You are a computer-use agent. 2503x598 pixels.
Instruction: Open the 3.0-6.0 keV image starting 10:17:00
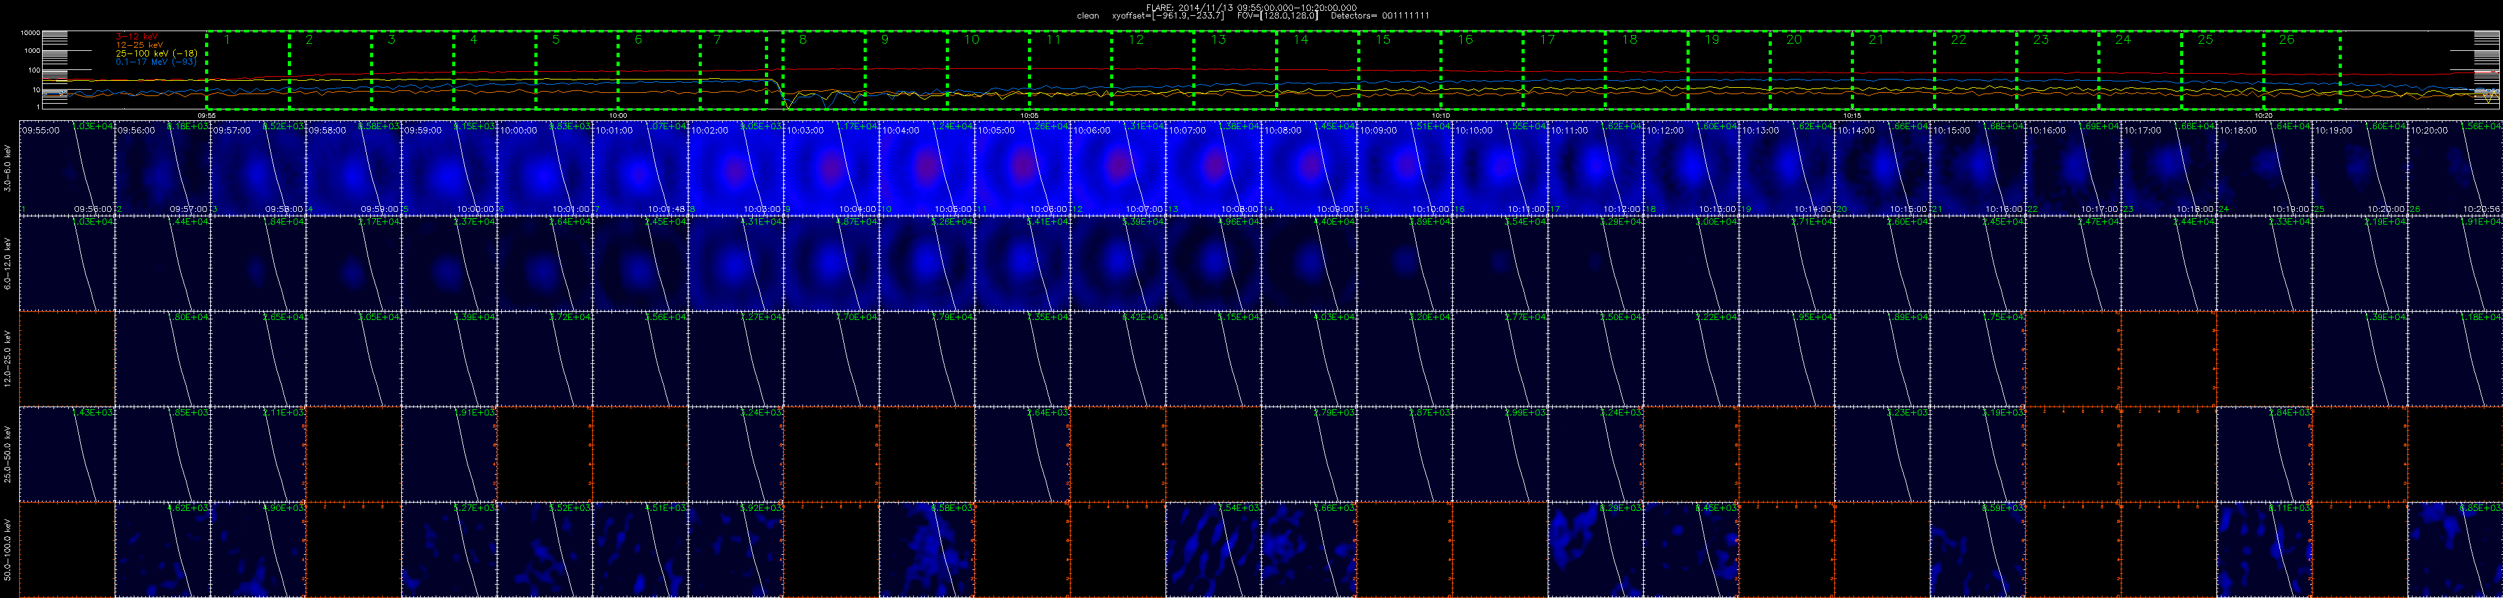tap(2170, 168)
